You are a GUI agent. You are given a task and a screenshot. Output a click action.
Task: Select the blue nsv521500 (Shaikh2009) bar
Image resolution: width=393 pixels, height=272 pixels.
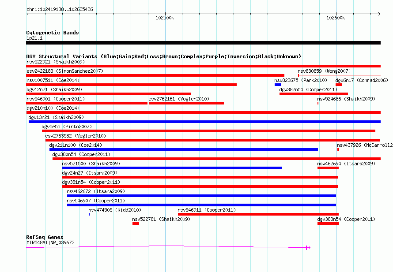(172, 168)
